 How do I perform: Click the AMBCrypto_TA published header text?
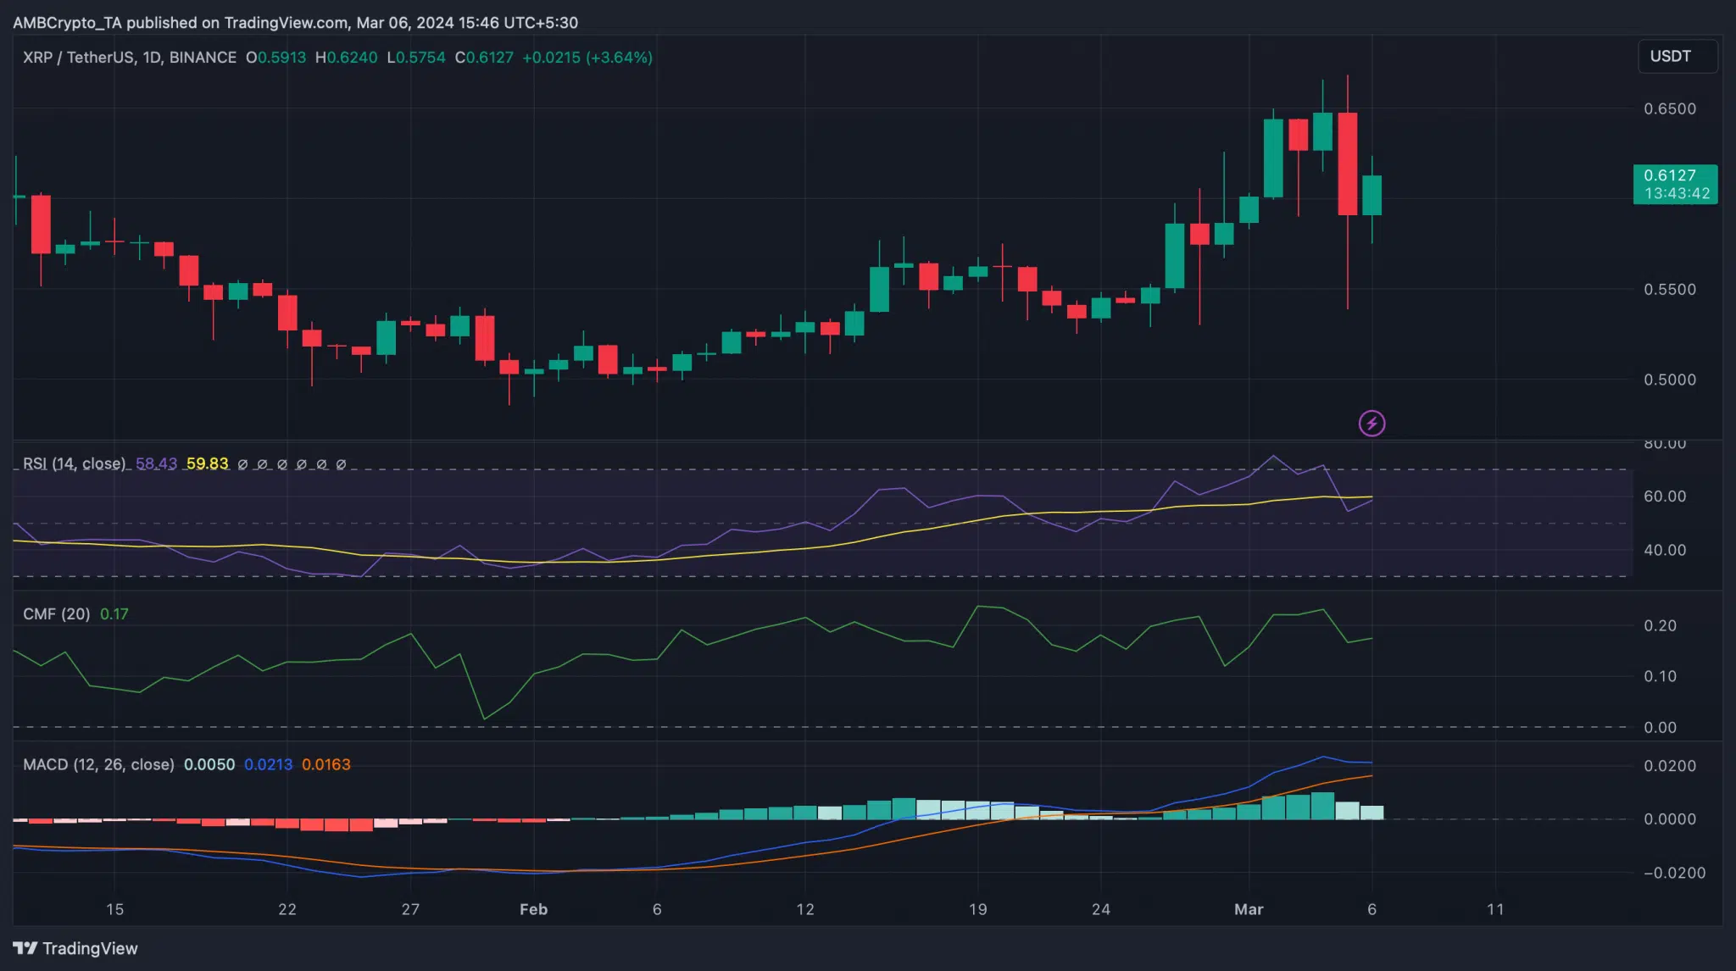[295, 23]
